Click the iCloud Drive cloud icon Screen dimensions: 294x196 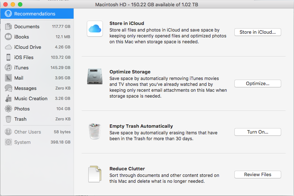(8, 47)
